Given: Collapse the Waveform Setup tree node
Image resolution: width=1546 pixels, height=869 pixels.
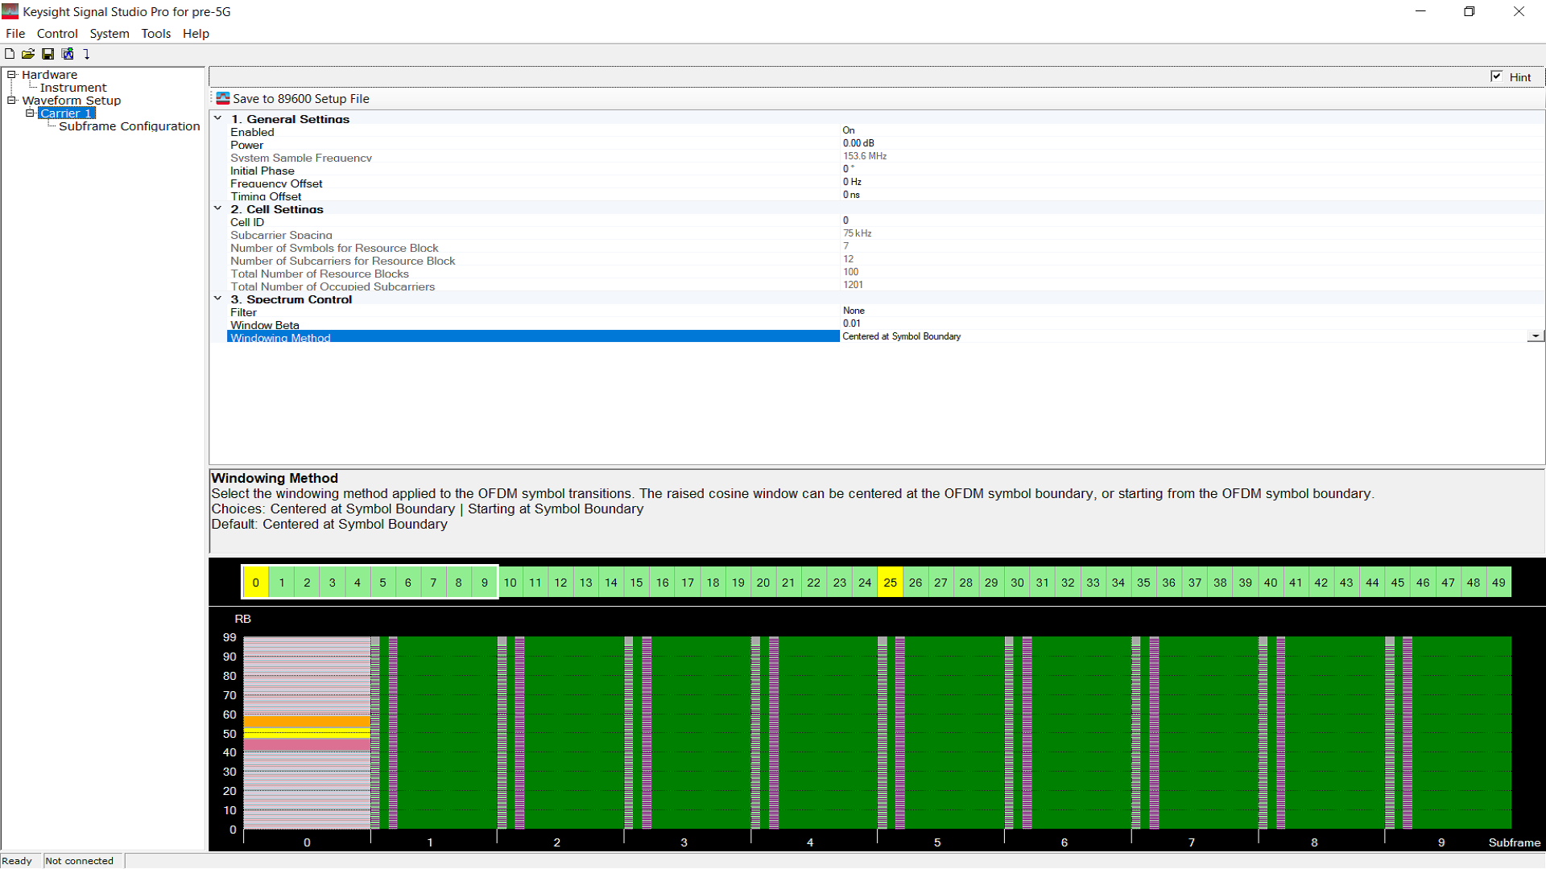Looking at the screenshot, I should [x=12, y=101].
